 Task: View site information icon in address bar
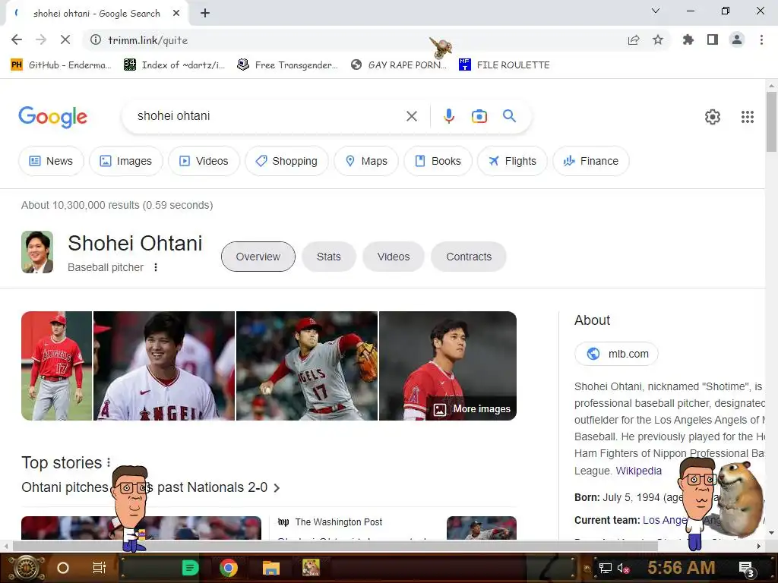coord(95,39)
